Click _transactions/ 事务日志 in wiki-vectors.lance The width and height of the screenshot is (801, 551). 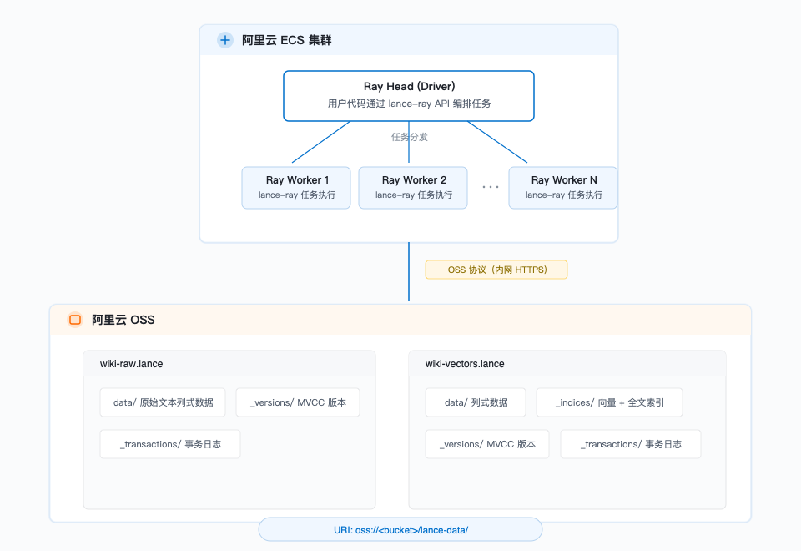pos(631,444)
